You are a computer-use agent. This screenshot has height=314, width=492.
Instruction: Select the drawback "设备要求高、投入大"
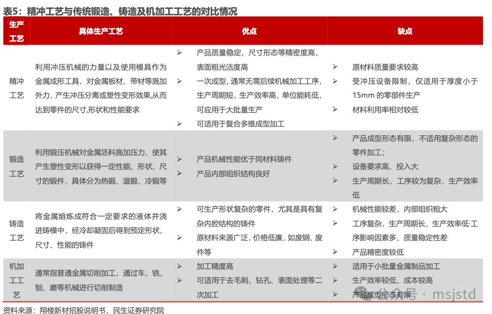click(385, 166)
